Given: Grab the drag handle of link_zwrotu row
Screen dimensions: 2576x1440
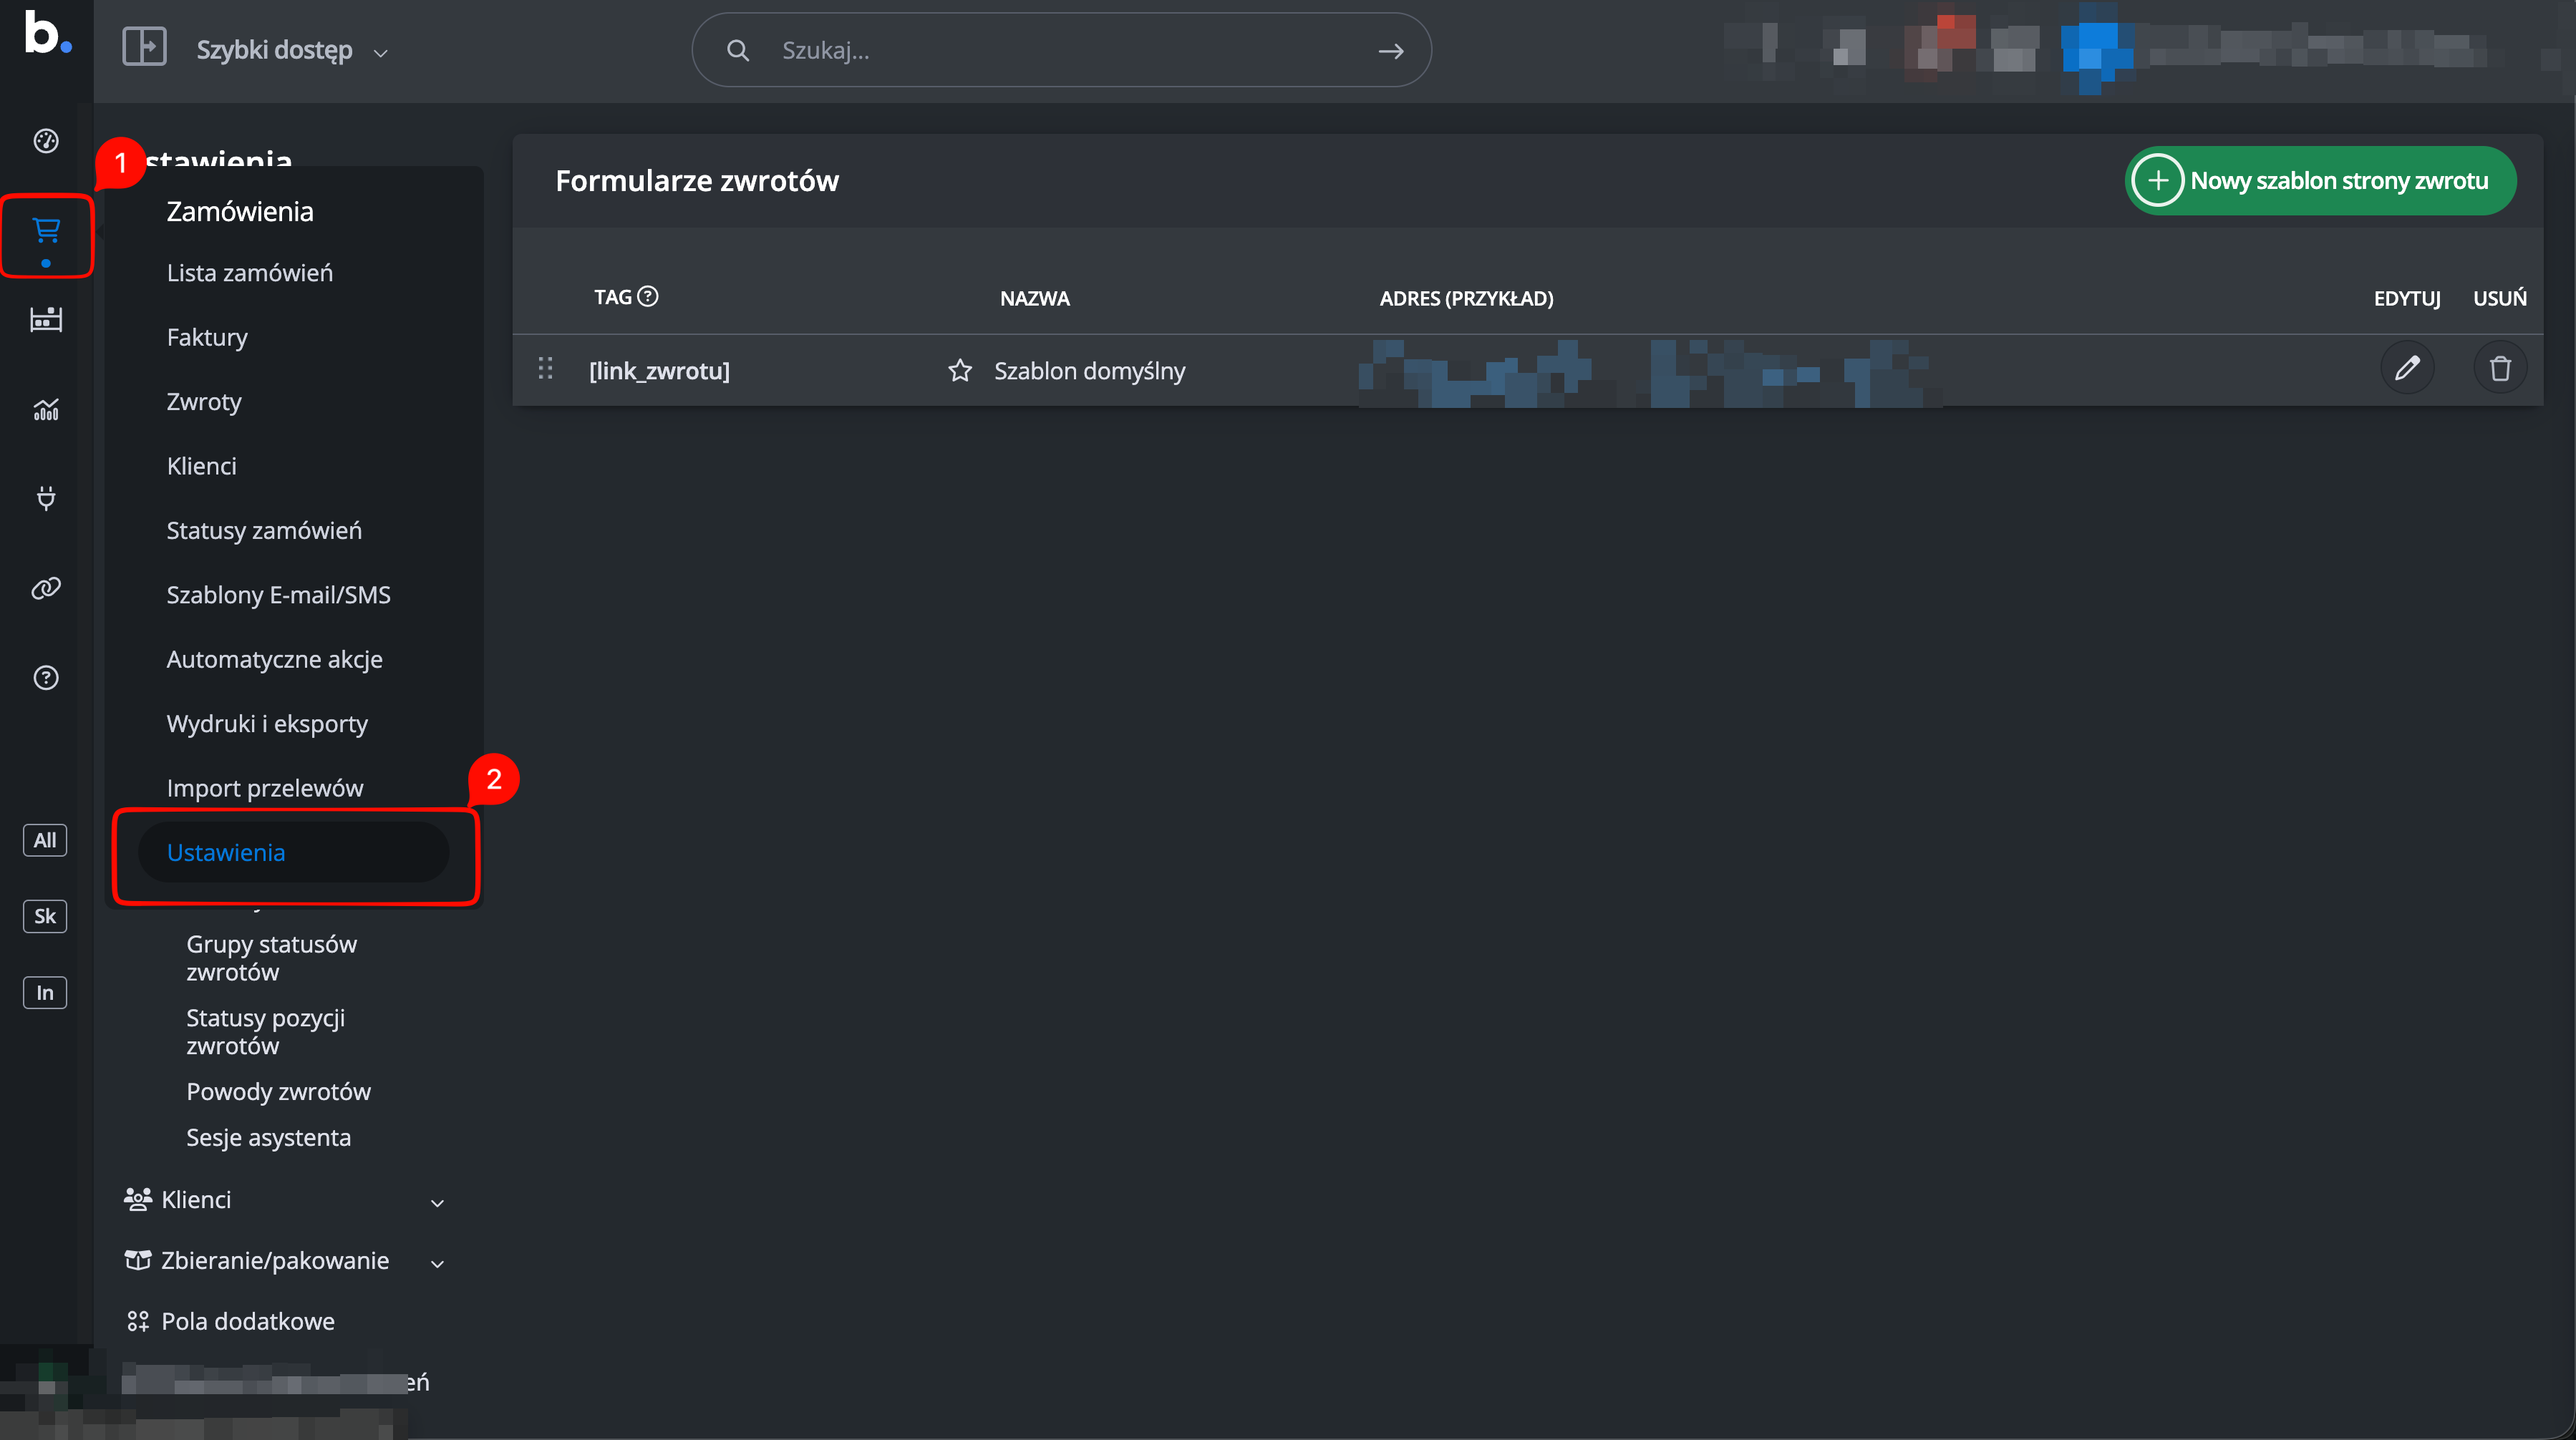Looking at the screenshot, I should [x=545, y=368].
